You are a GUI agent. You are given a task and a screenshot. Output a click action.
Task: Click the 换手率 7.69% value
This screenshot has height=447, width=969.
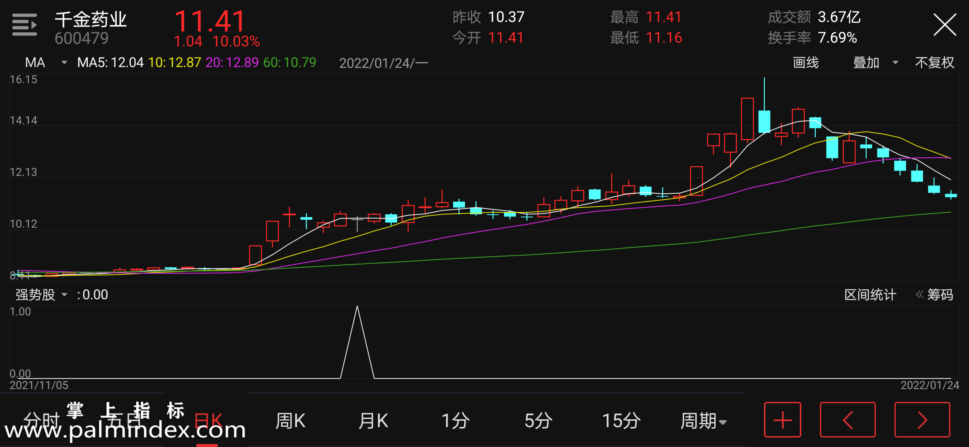(x=837, y=38)
